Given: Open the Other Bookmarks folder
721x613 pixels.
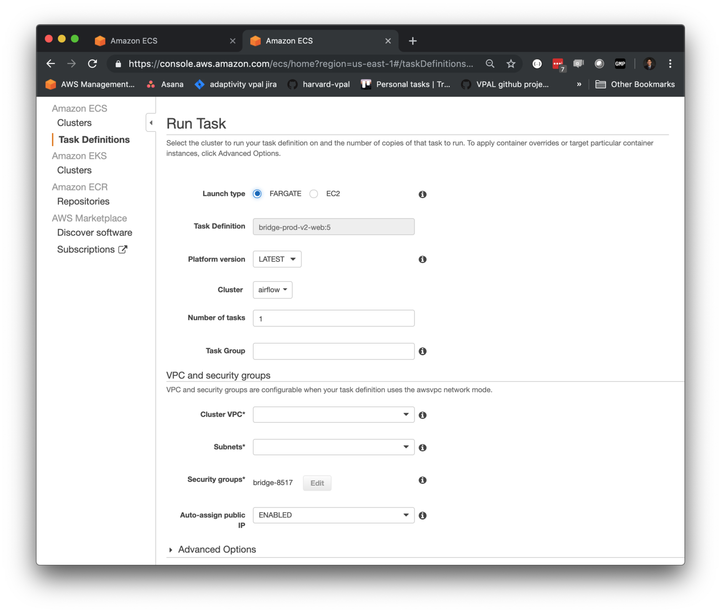Looking at the screenshot, I should pyautogui.click(x=635, y=84).
